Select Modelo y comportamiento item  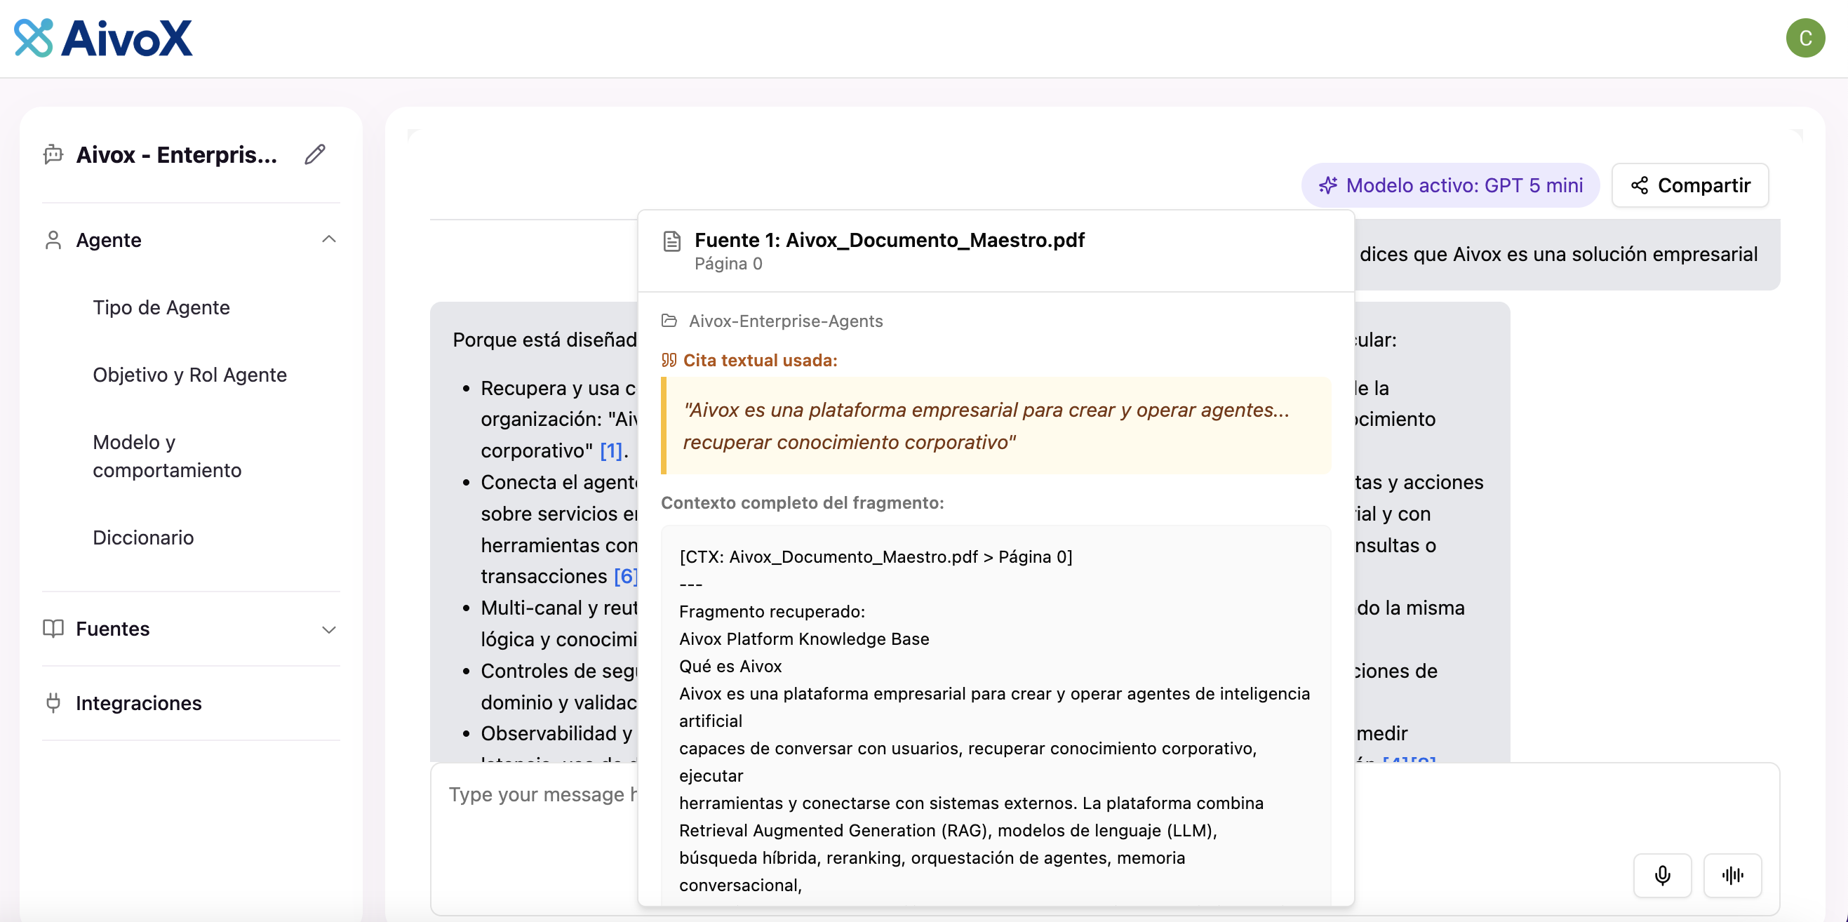[167, 455]
